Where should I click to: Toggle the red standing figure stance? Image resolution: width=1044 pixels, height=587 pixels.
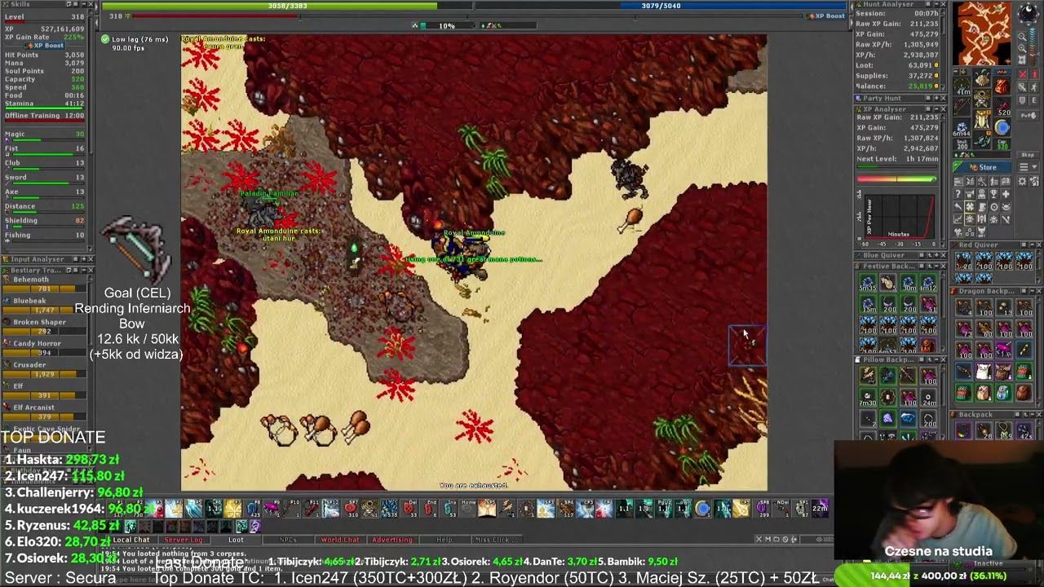tap(1034, 74)
